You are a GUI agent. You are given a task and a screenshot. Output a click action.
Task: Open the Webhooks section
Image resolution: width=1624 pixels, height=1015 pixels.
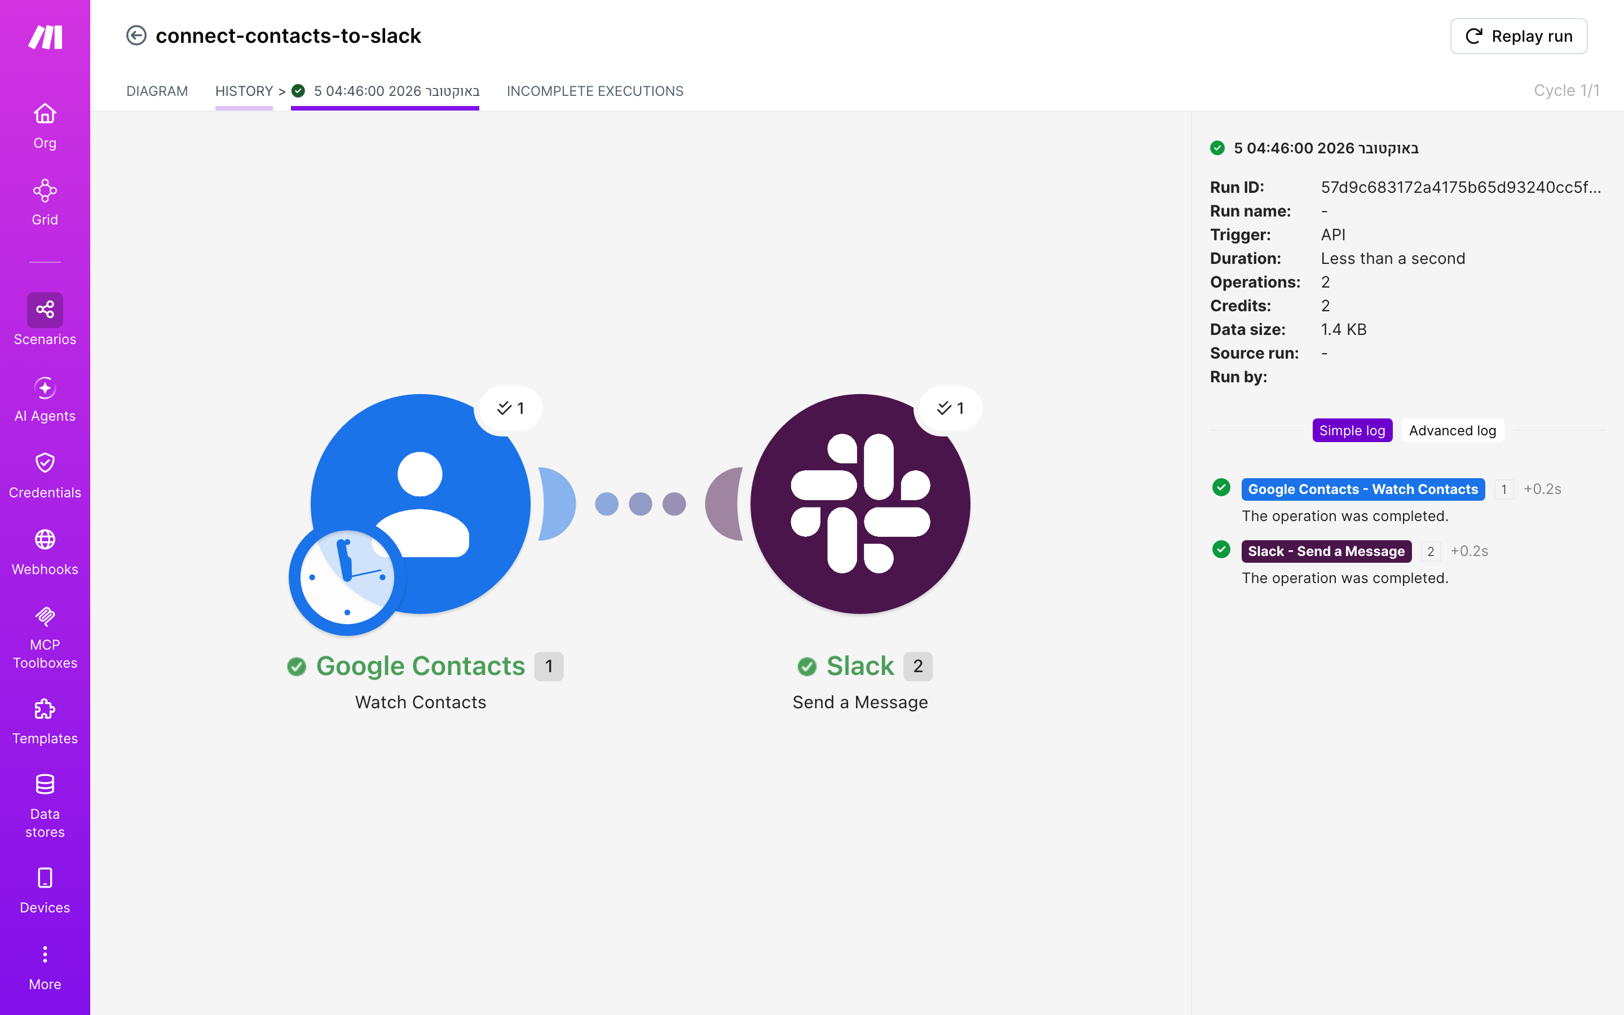[45, 553]
